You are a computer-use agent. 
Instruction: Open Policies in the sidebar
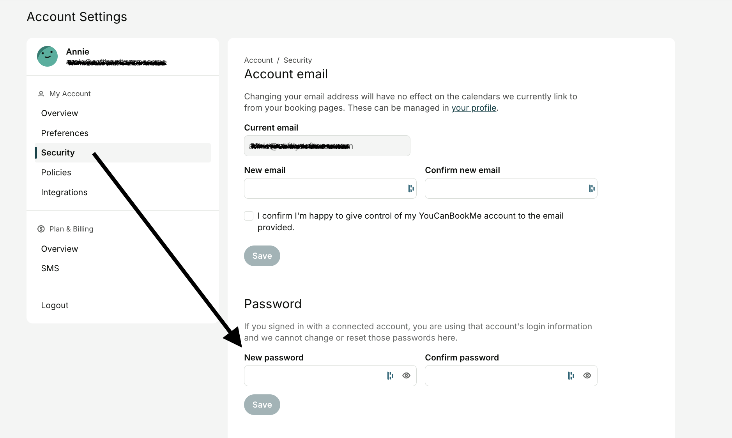click(x=56, y=172)
